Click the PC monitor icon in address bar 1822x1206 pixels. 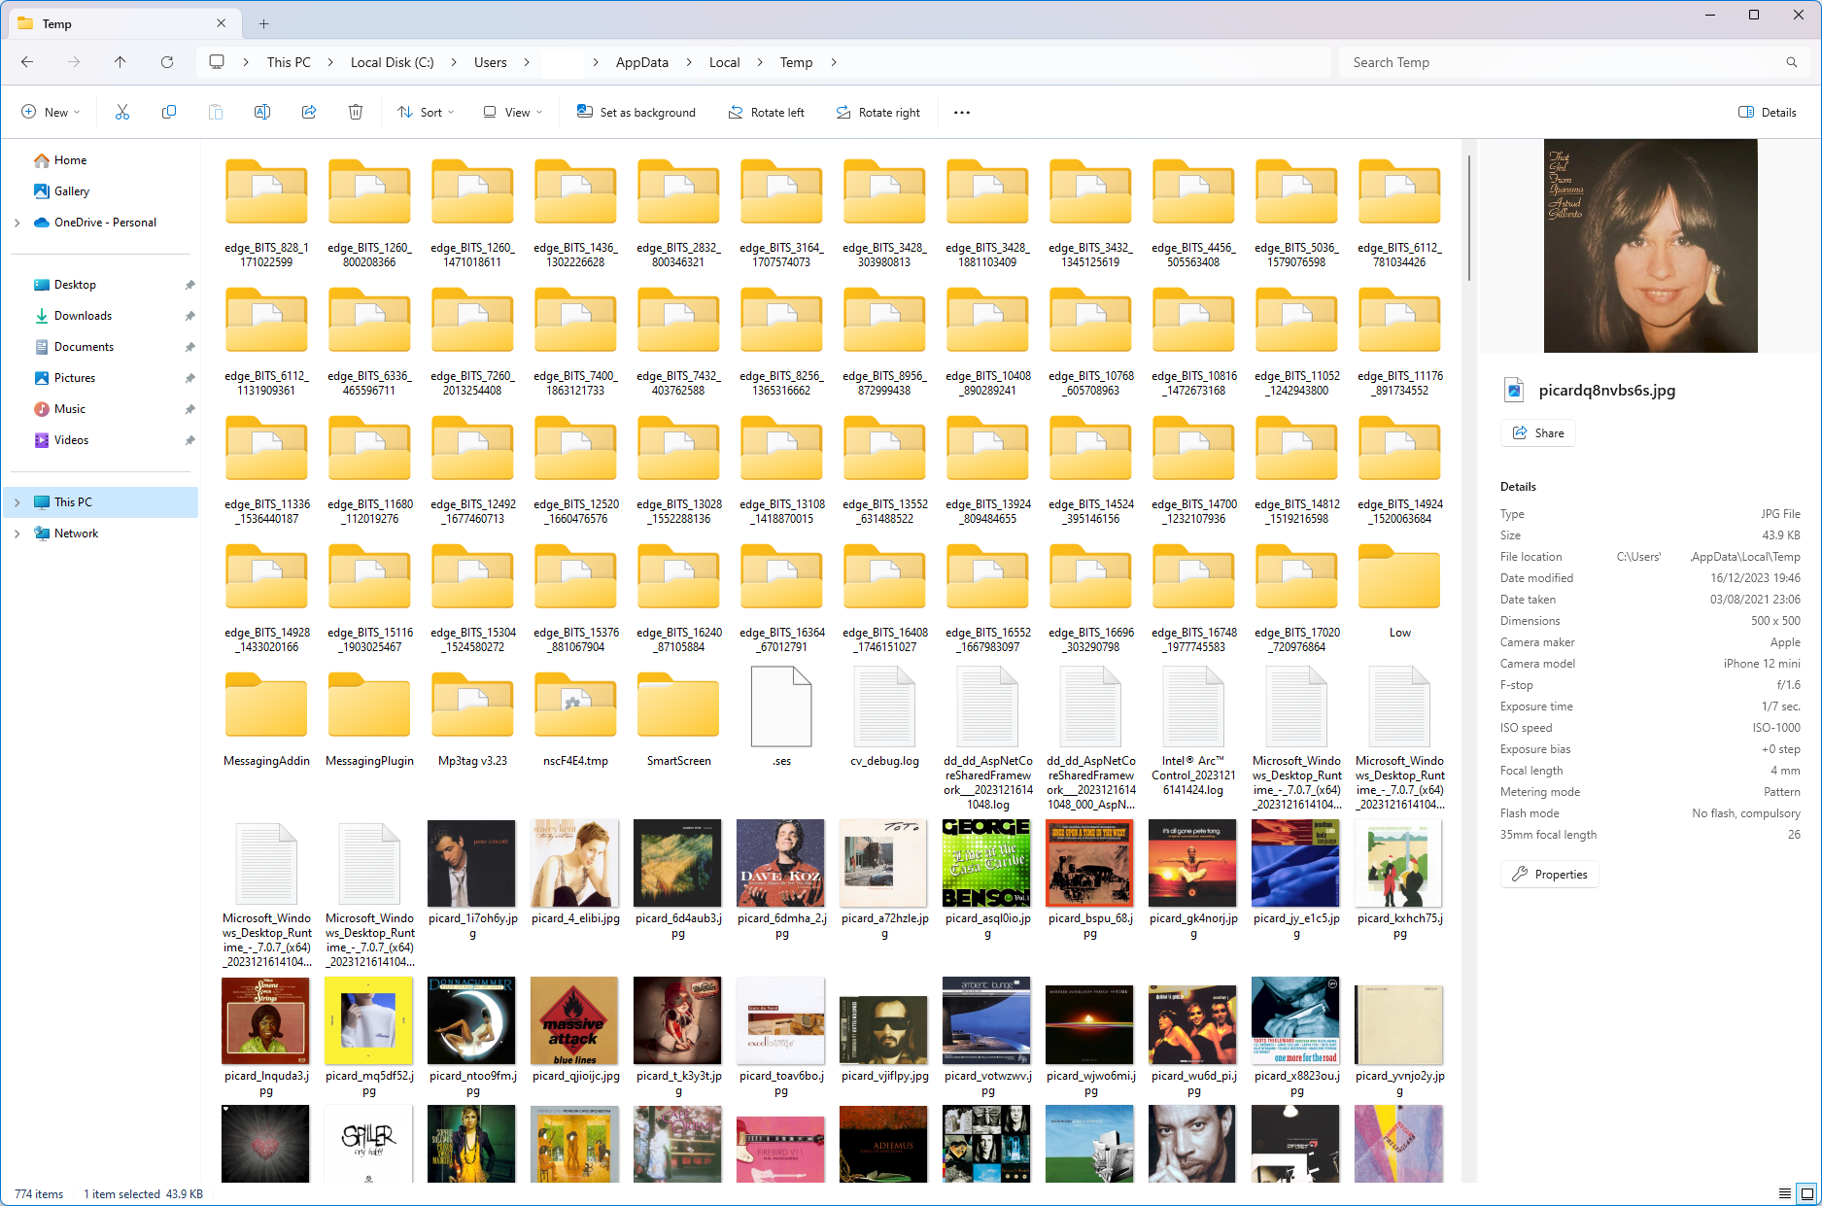[217, 62]
